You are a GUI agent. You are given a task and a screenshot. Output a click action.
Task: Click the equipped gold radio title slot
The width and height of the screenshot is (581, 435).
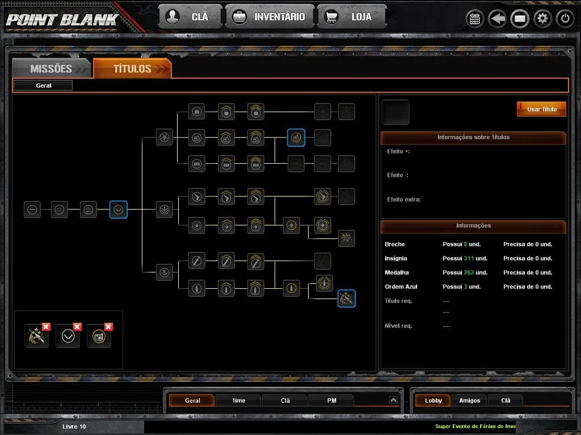tap(99, 336)
